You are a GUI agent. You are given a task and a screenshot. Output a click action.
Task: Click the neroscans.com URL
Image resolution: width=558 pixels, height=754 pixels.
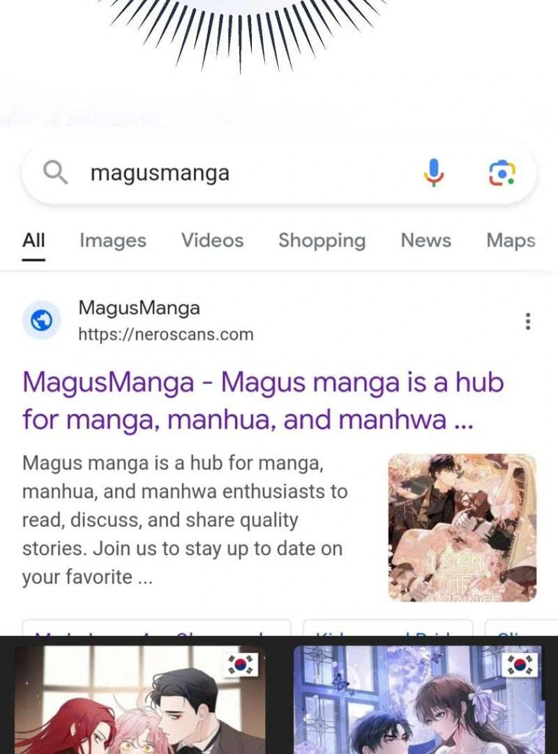click(166, 334)
